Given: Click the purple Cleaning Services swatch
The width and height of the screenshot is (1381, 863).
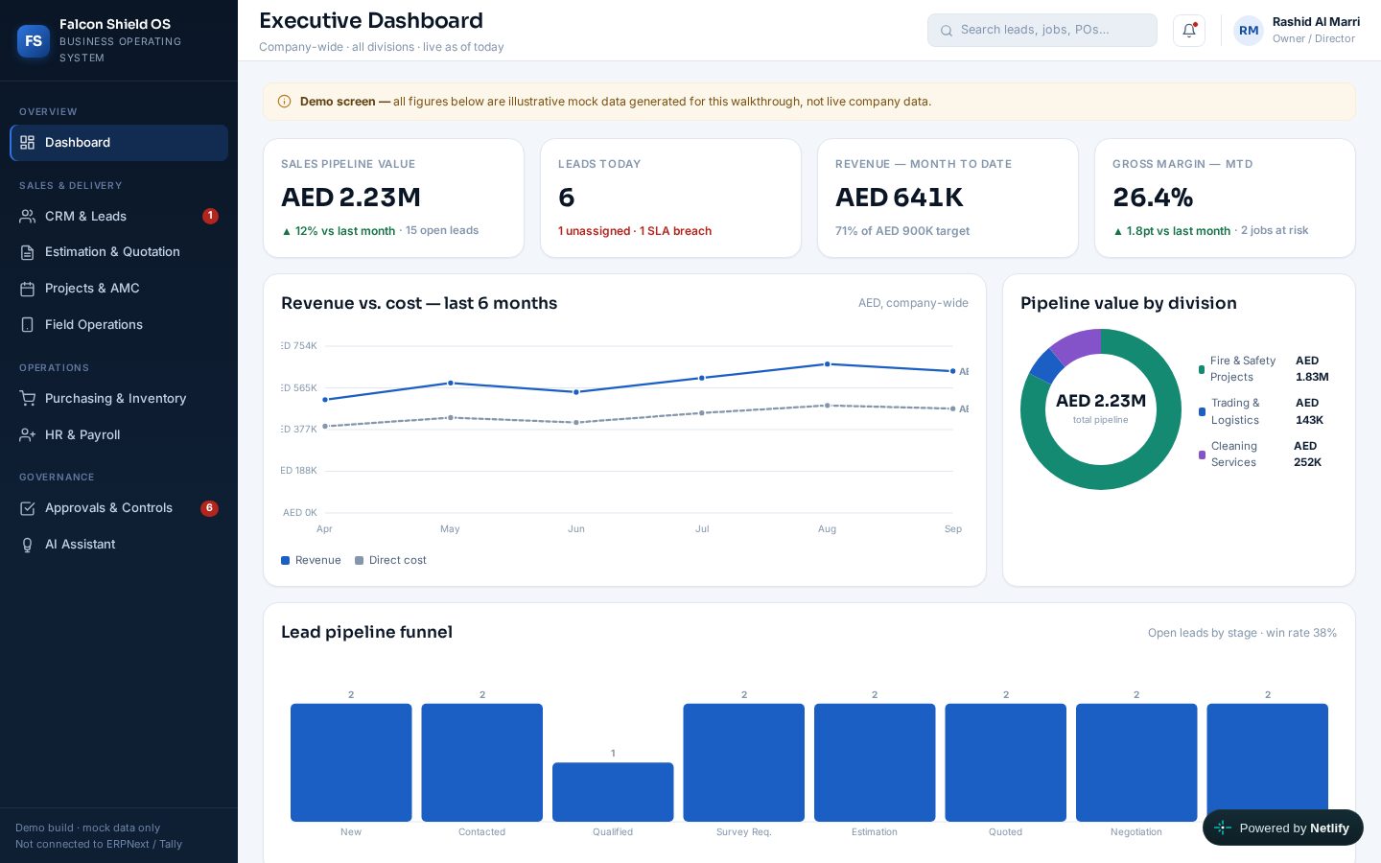Looking at the screenshot, I should [1202, 455].
